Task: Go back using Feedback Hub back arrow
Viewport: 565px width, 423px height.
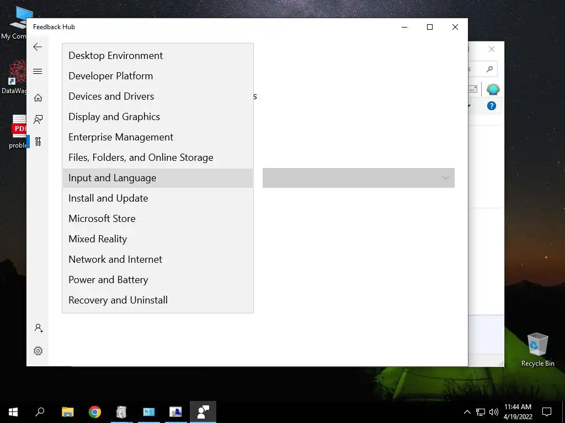Action: [x=38, y=47]
